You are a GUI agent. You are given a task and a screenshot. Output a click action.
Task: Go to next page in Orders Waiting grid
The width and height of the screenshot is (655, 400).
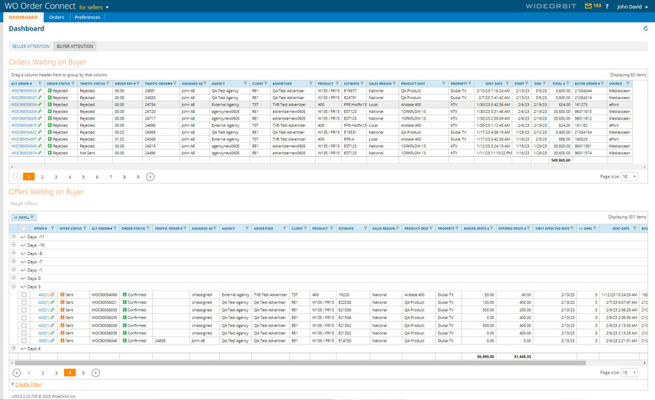150,177
